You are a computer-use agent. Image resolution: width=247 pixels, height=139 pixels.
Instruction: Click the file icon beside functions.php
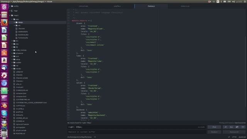[x=16, y=38]
